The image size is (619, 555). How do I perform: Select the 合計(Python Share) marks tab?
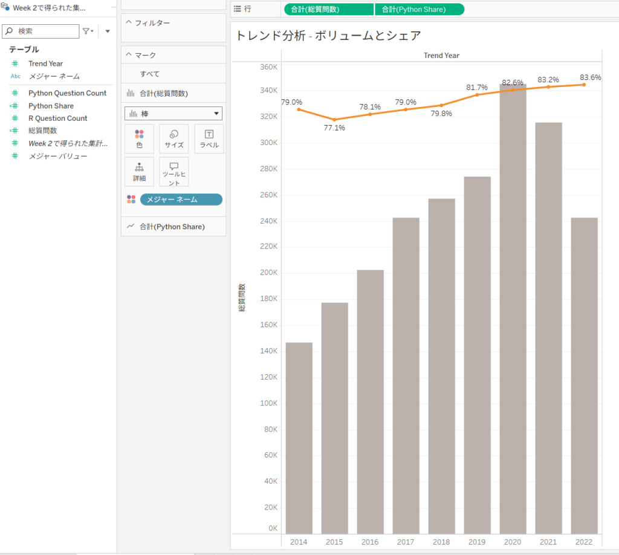172,227
